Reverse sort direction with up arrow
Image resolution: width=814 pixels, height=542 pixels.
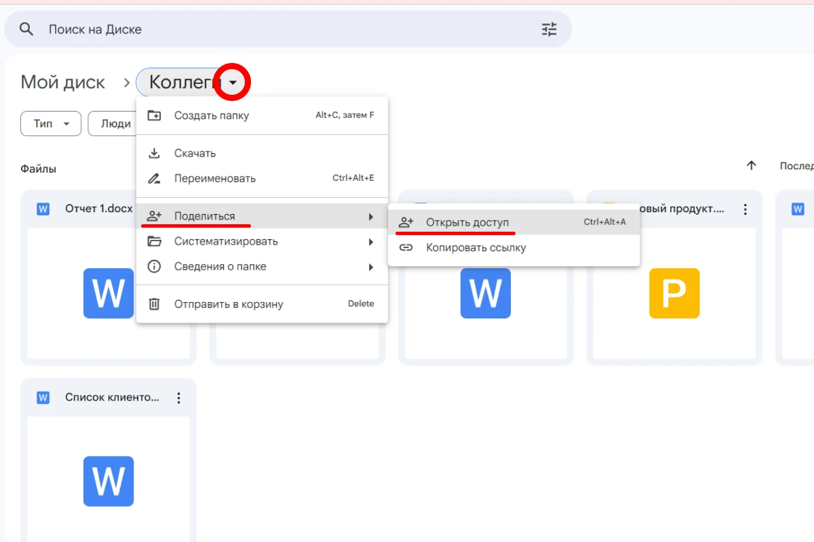pyautogui.click(x=752, y=165)
